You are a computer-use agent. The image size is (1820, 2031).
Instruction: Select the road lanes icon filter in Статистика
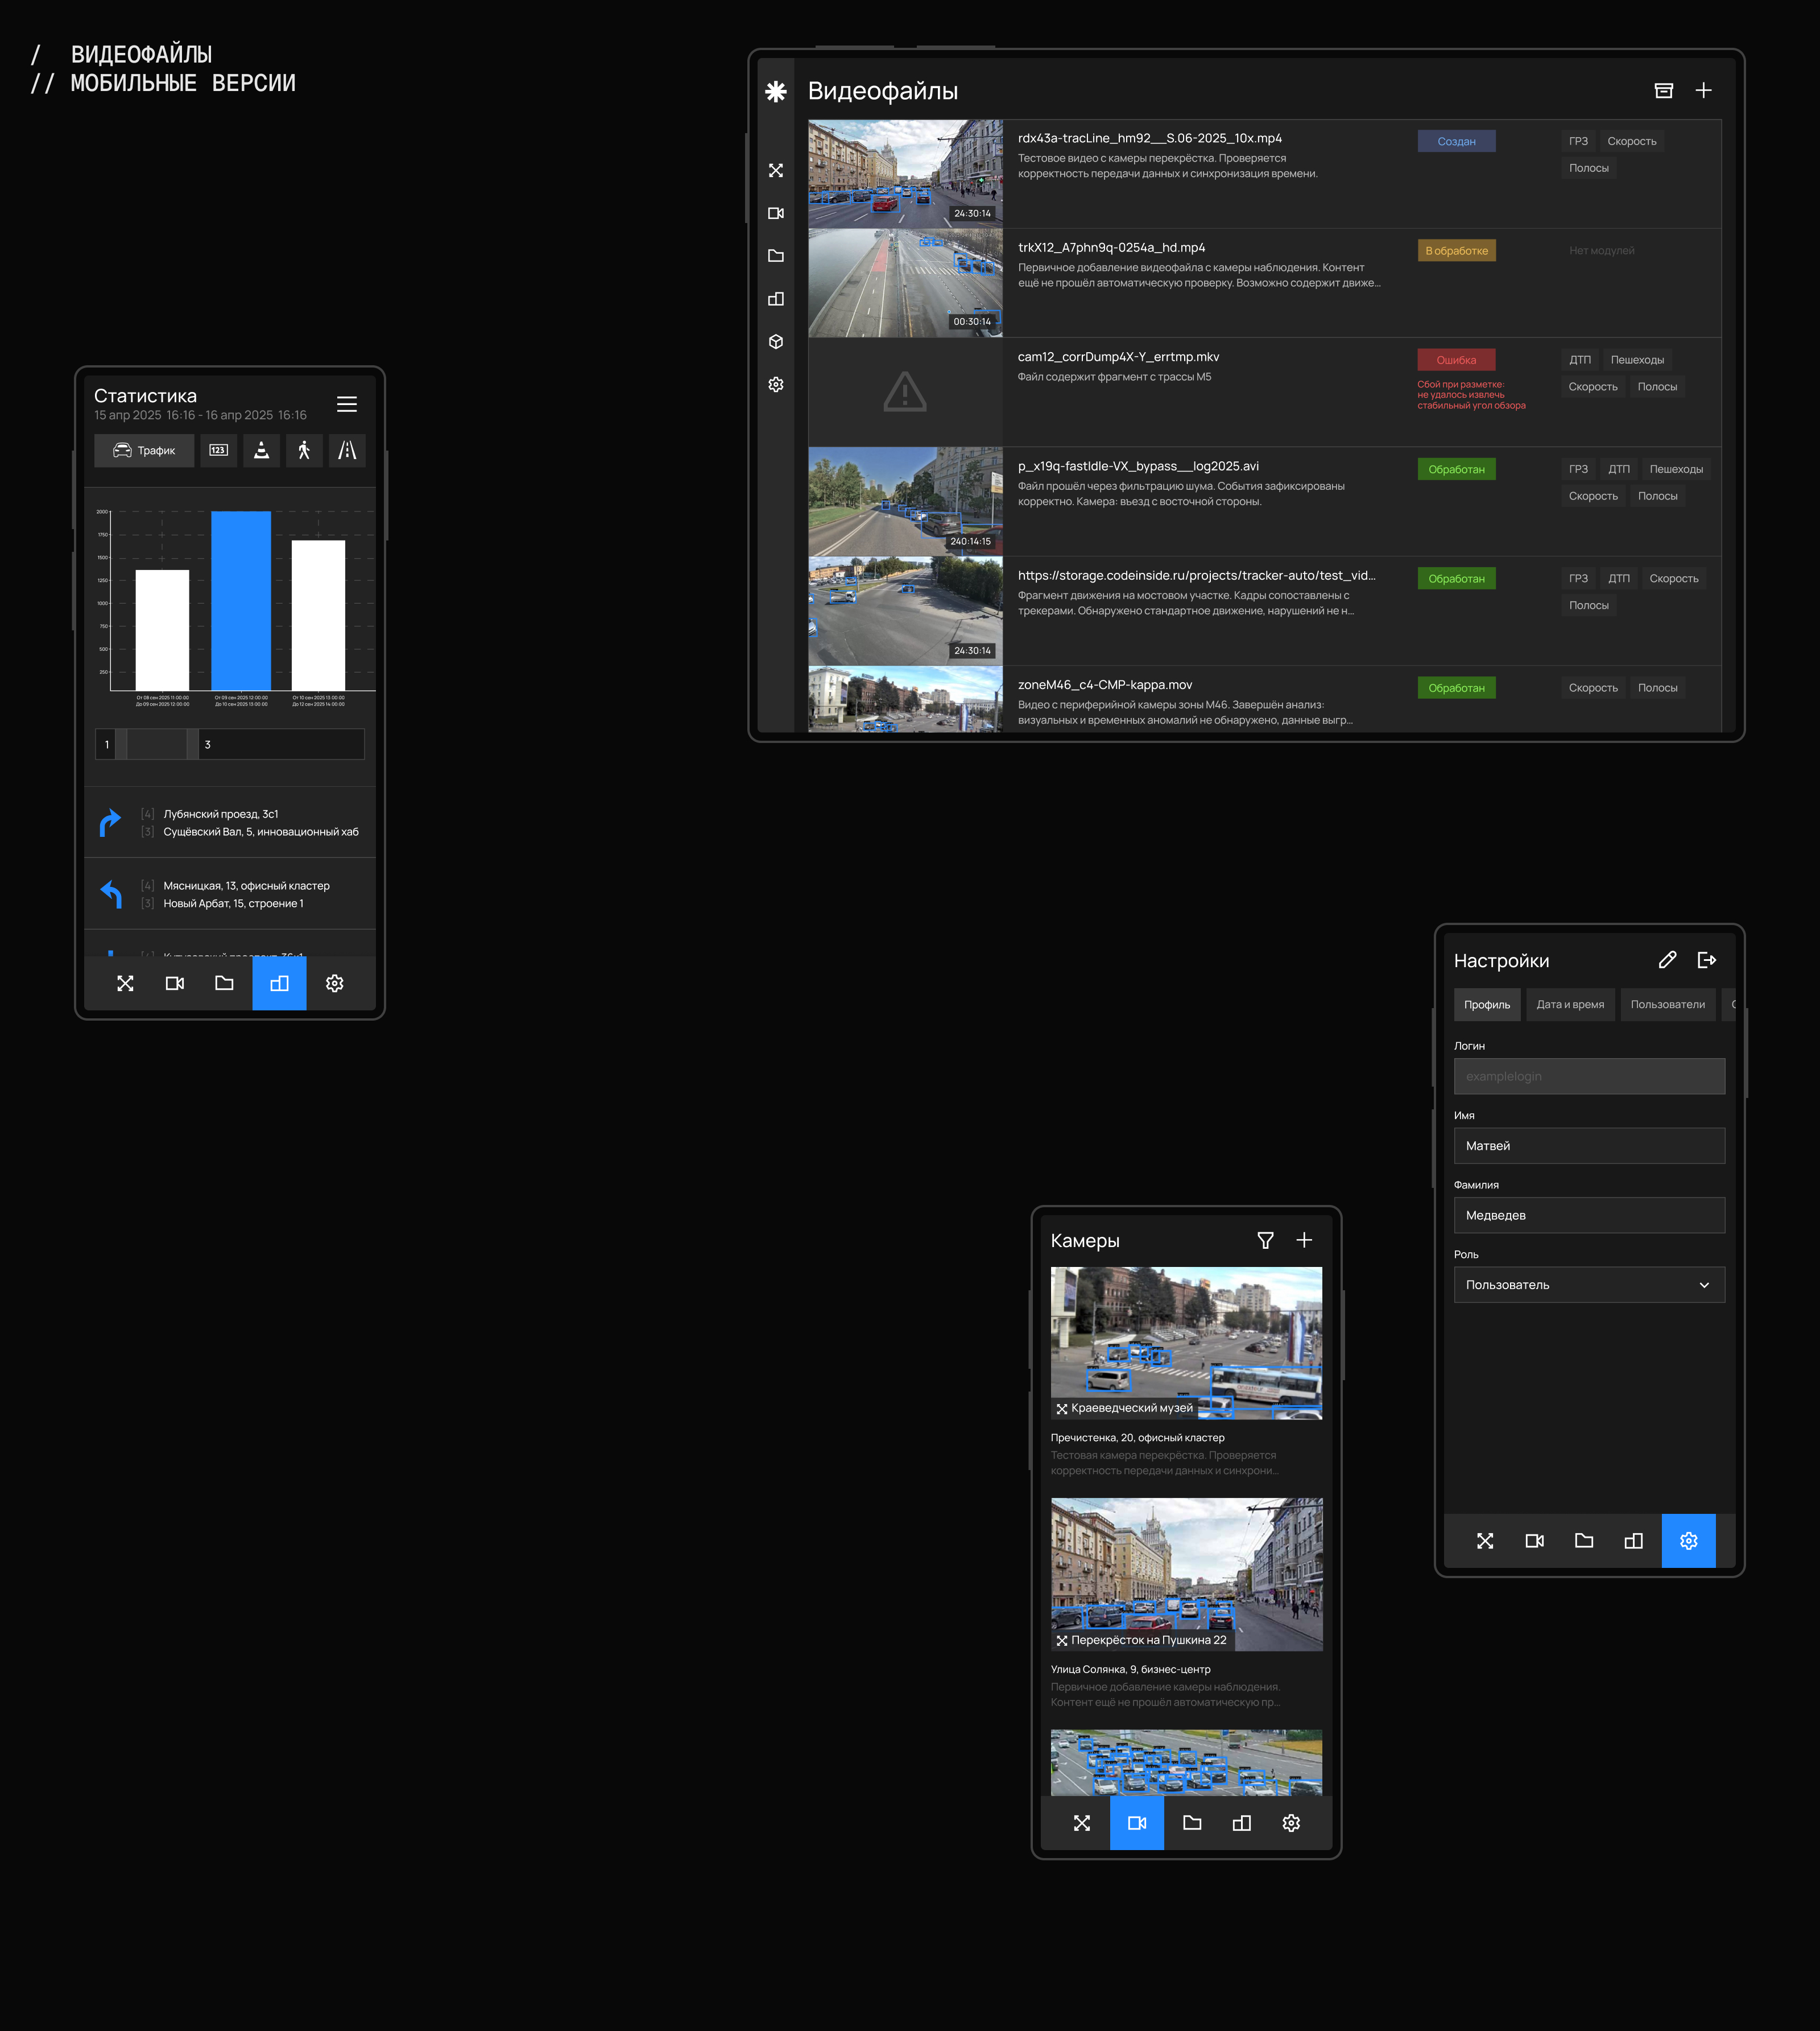click(x=347, y=451)
